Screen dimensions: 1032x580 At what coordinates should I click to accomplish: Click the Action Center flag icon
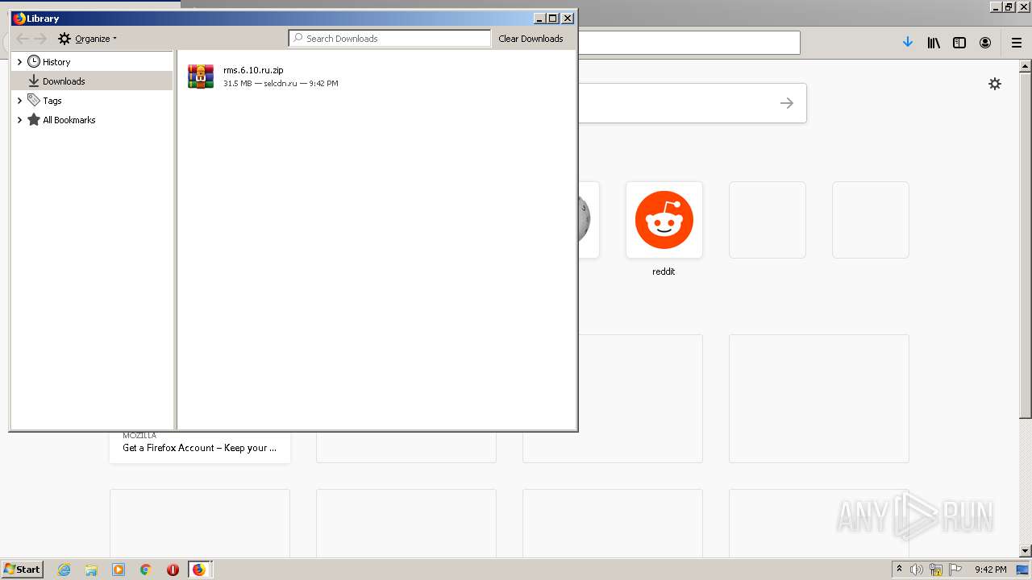click(955, 570)
